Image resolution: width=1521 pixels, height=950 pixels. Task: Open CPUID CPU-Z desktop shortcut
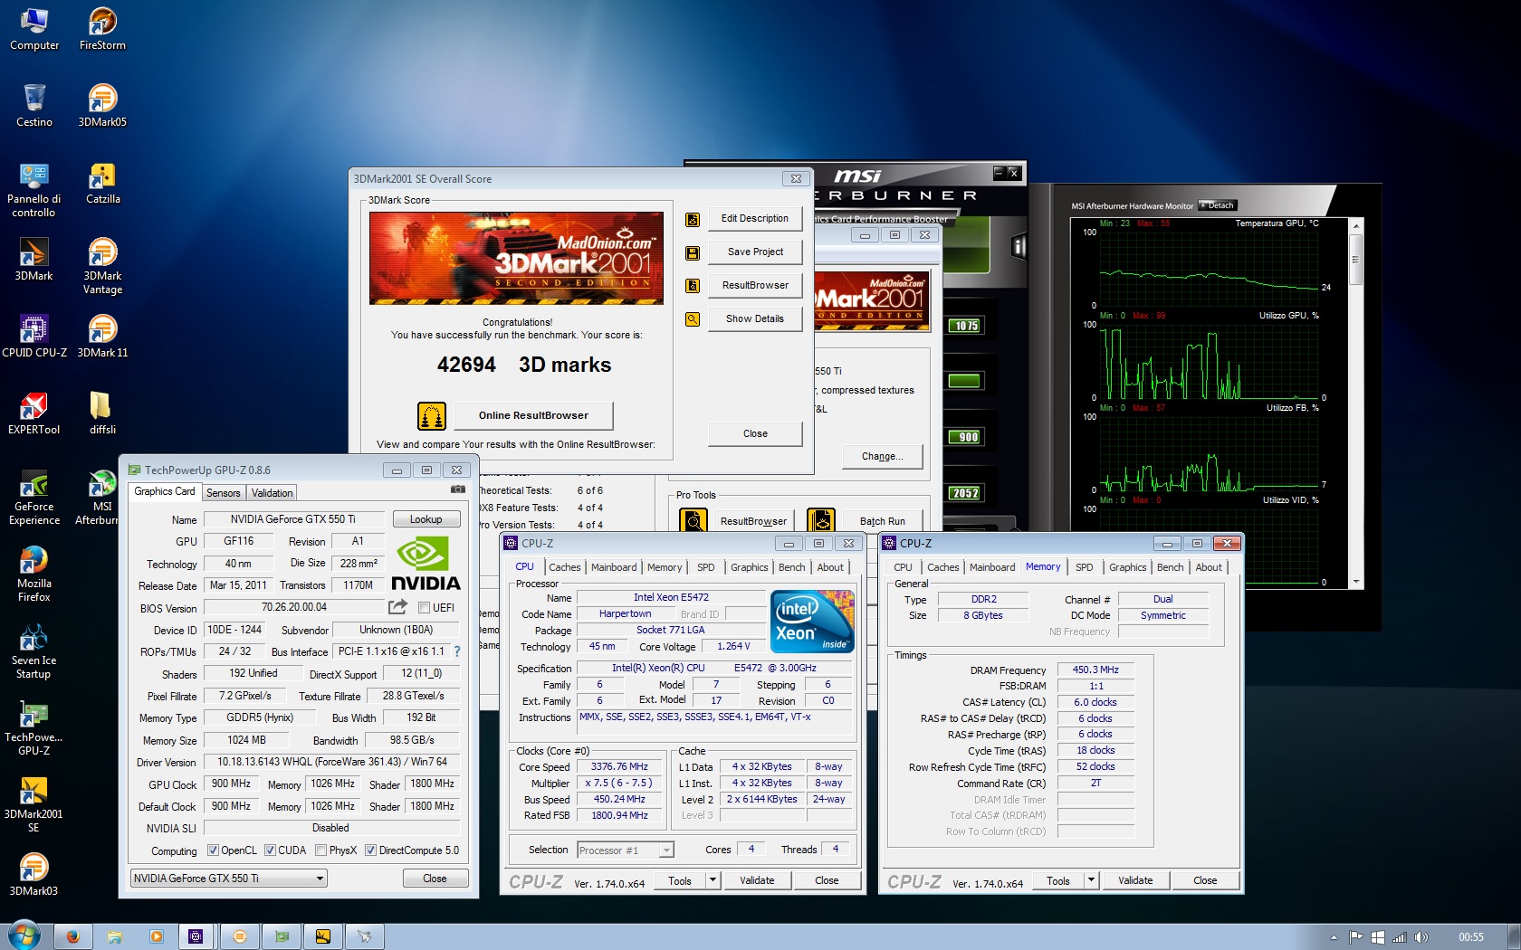coord(34,337)
